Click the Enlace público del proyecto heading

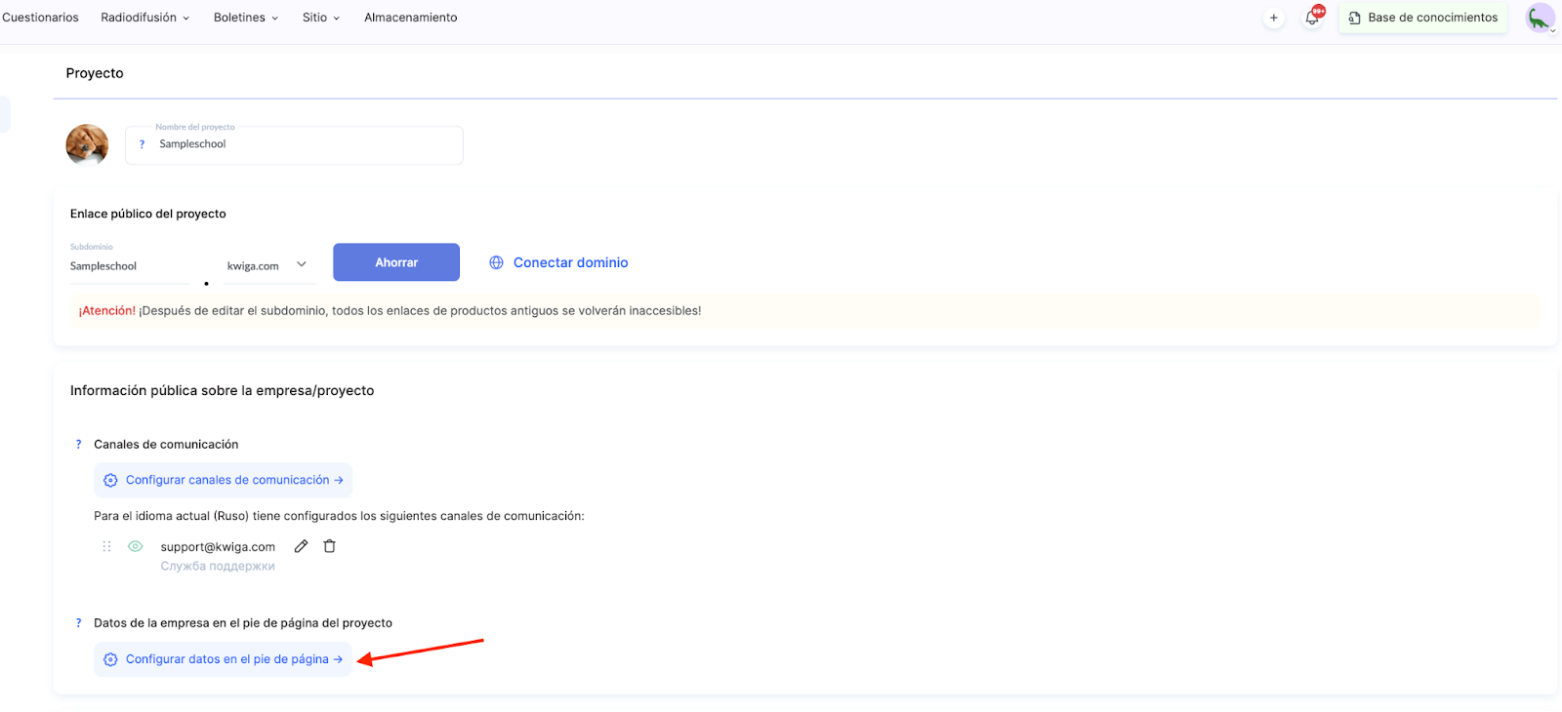click(148, 214)
